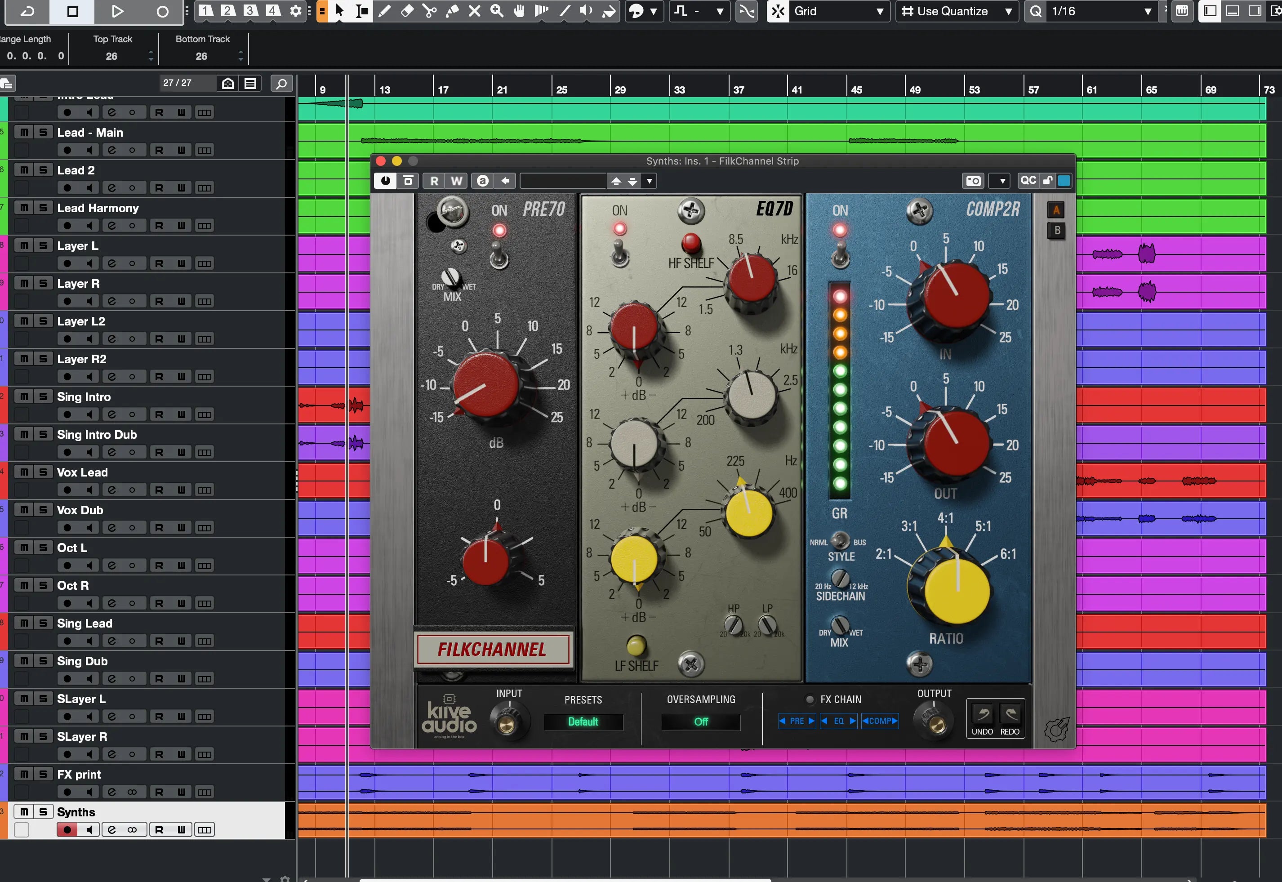Click plugin Read automation R button
1282x882 pixels.
pyautogui.click(x=434, y=181)
